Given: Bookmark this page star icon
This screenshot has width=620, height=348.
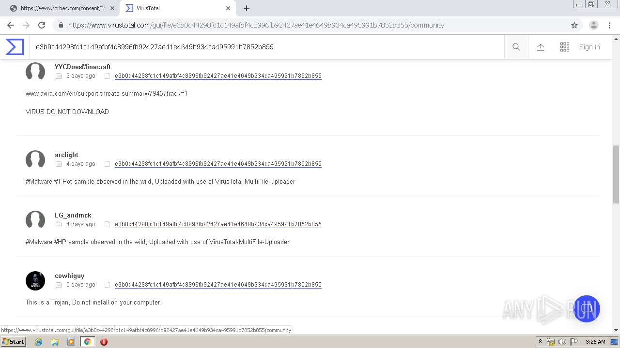Looking at the screenshot, I should point(574,25).
